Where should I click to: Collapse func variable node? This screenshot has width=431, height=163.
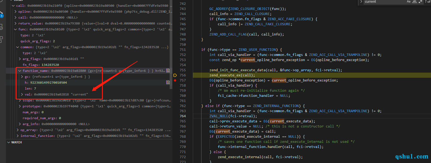[15, 29]
